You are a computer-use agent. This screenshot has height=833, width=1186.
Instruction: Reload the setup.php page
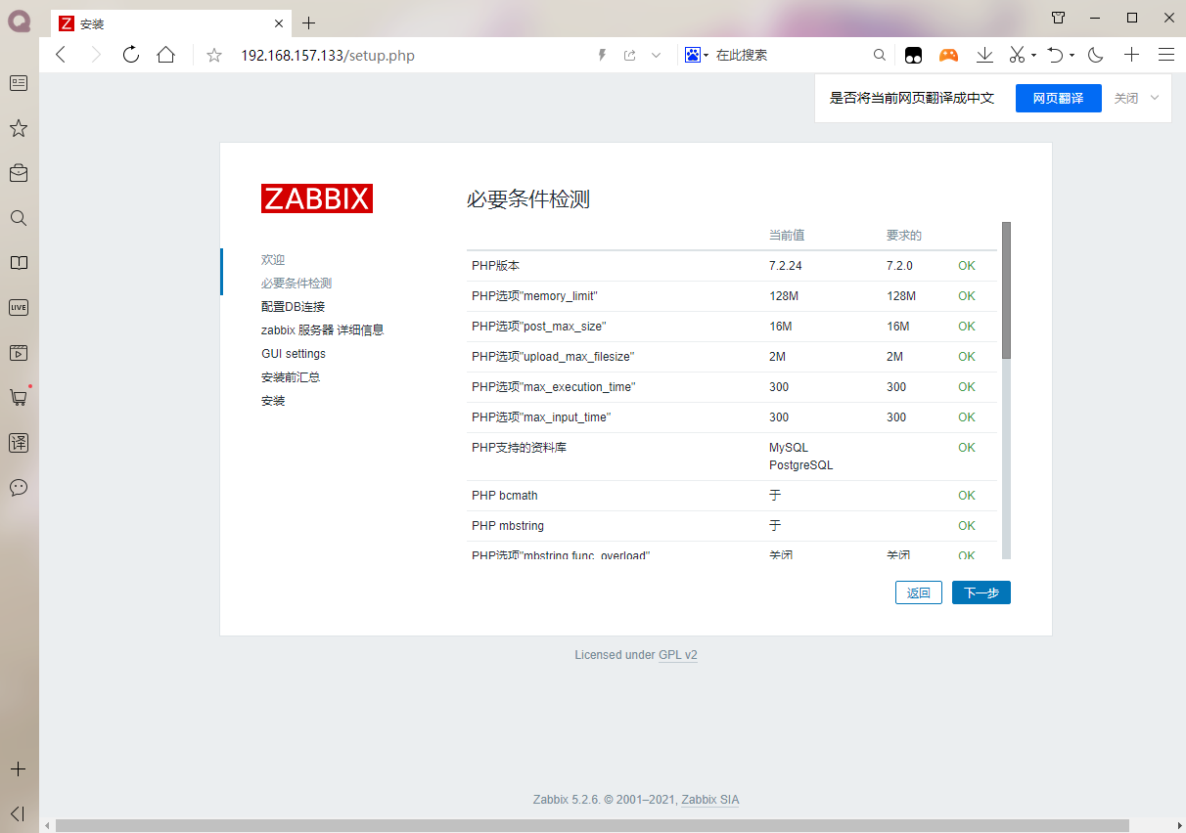[131, 55]
